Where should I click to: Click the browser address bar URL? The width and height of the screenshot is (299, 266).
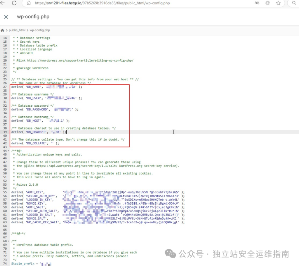click(102, 3)
